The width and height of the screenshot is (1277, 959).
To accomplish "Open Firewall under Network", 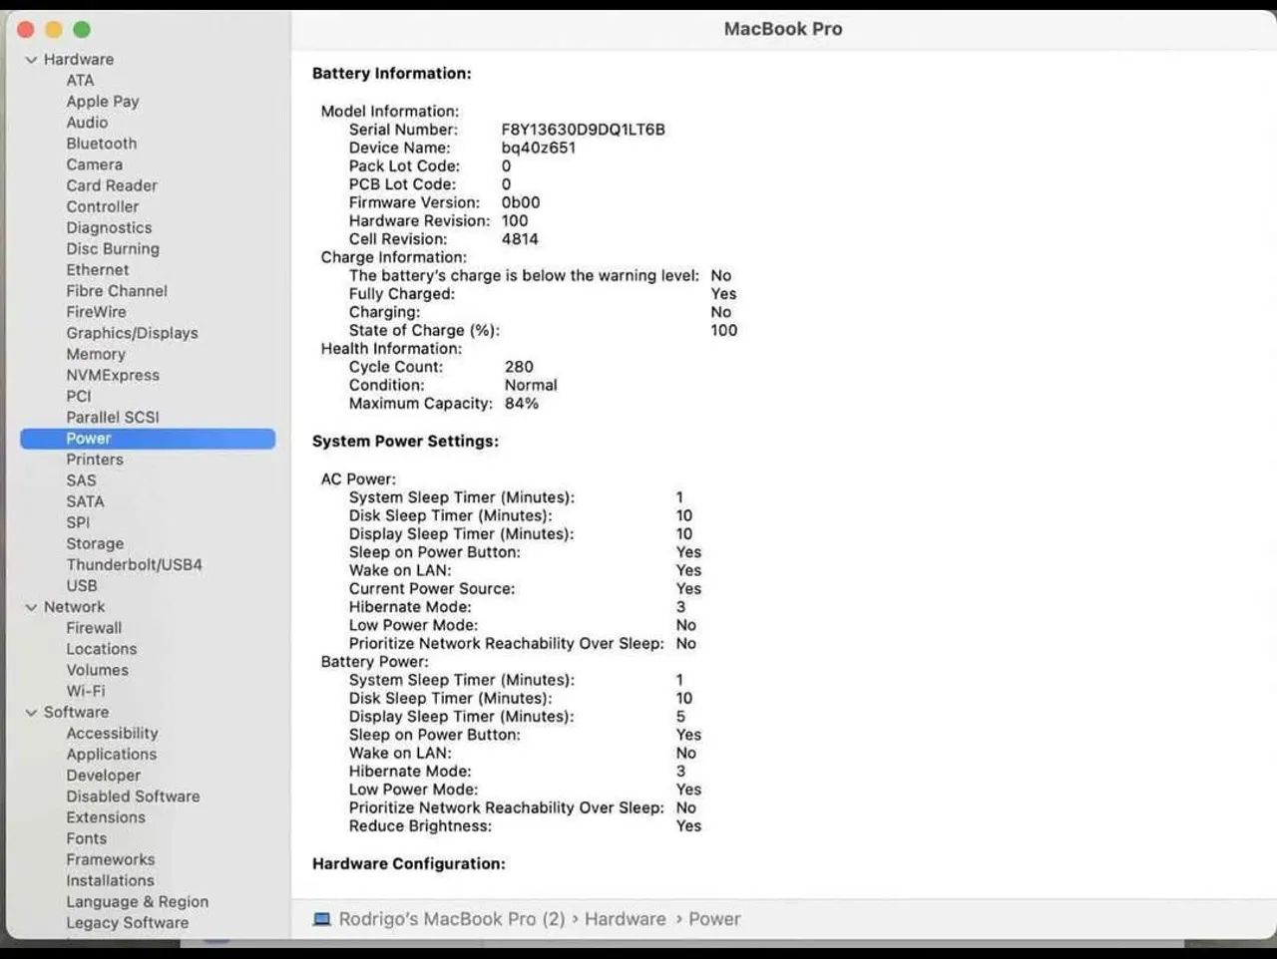I will pos(94,628).
